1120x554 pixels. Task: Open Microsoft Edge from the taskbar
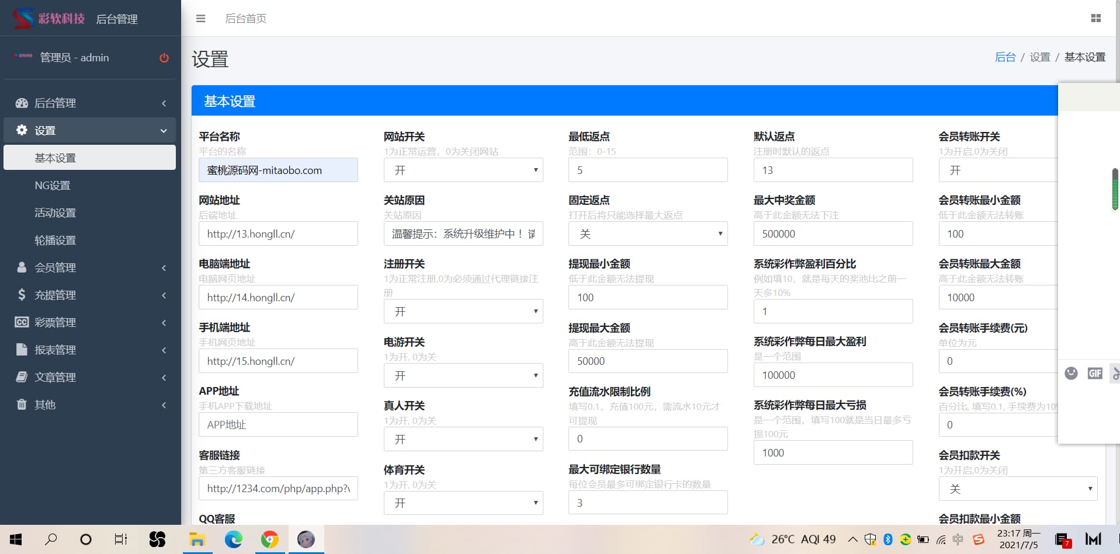(233, 539)
